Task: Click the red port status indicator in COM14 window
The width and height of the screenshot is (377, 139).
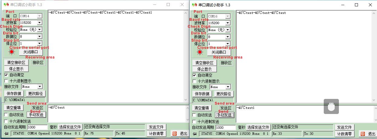Action: tap(12, 52)
